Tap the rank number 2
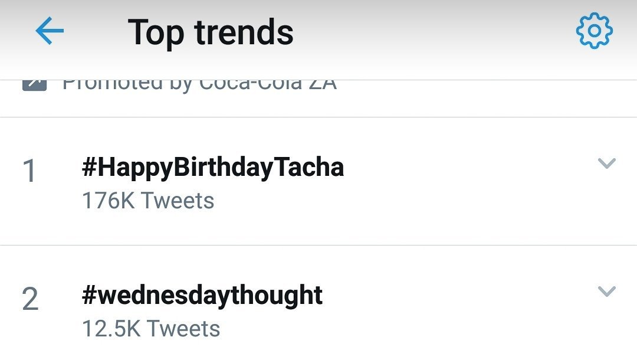This screenshot has width=637, height=360. click(30, 300)
